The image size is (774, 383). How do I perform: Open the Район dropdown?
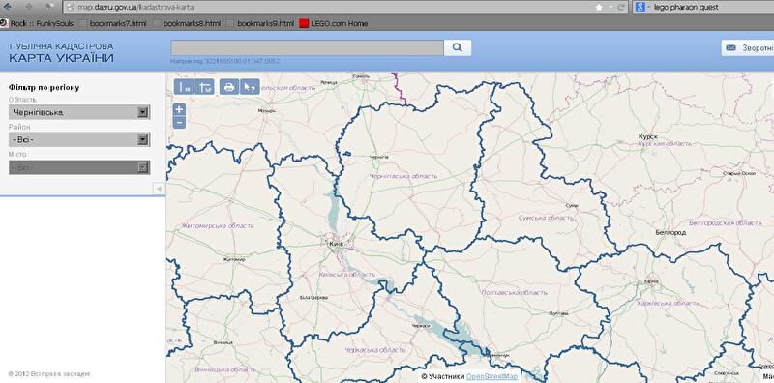click(x=79, y=140)
